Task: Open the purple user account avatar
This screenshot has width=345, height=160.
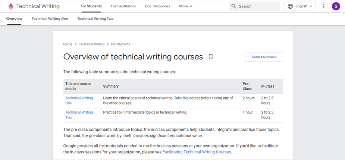Action: (x=336, y=6)
